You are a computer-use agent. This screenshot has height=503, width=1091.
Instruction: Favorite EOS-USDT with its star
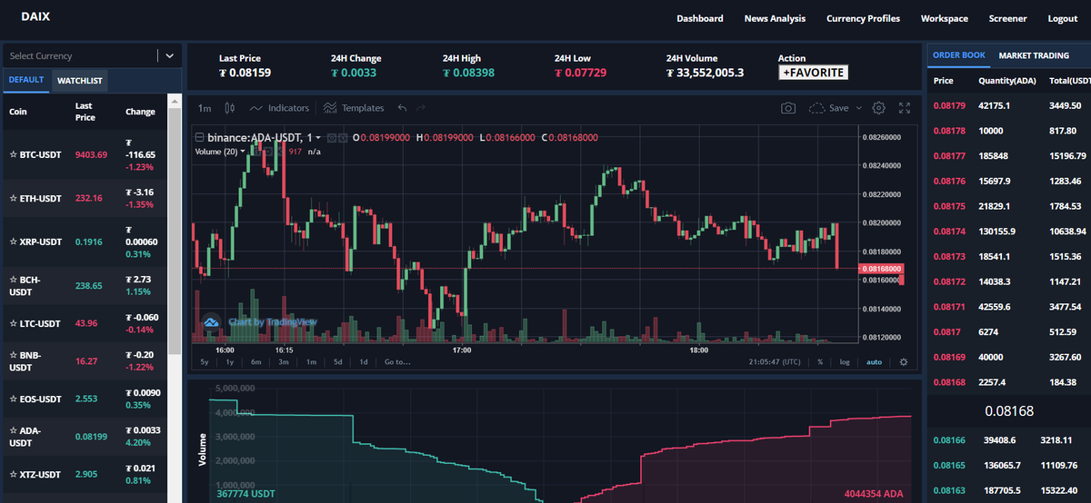pos(13,399)
